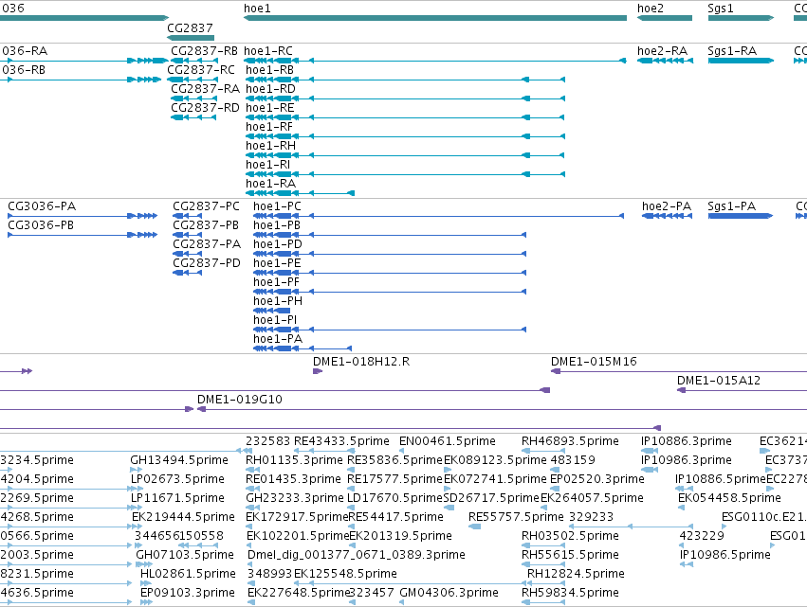Select the DME1-015M16 clone feature
Viewport: 807px width, 607px height.
tap(679, 371)
